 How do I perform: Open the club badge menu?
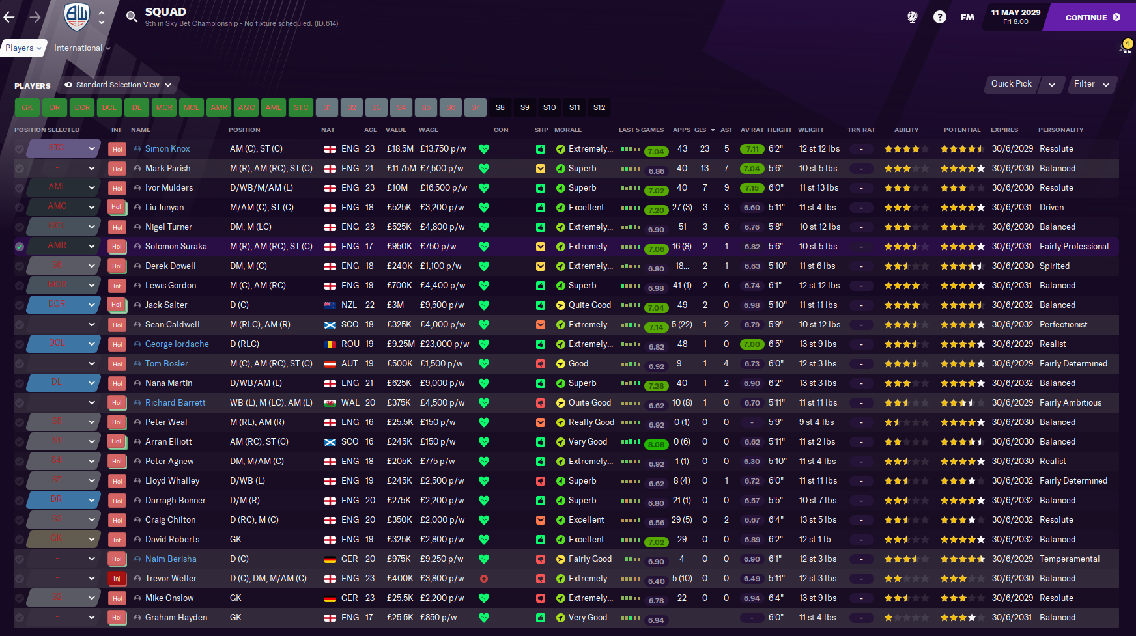click(x=77, y=16)
